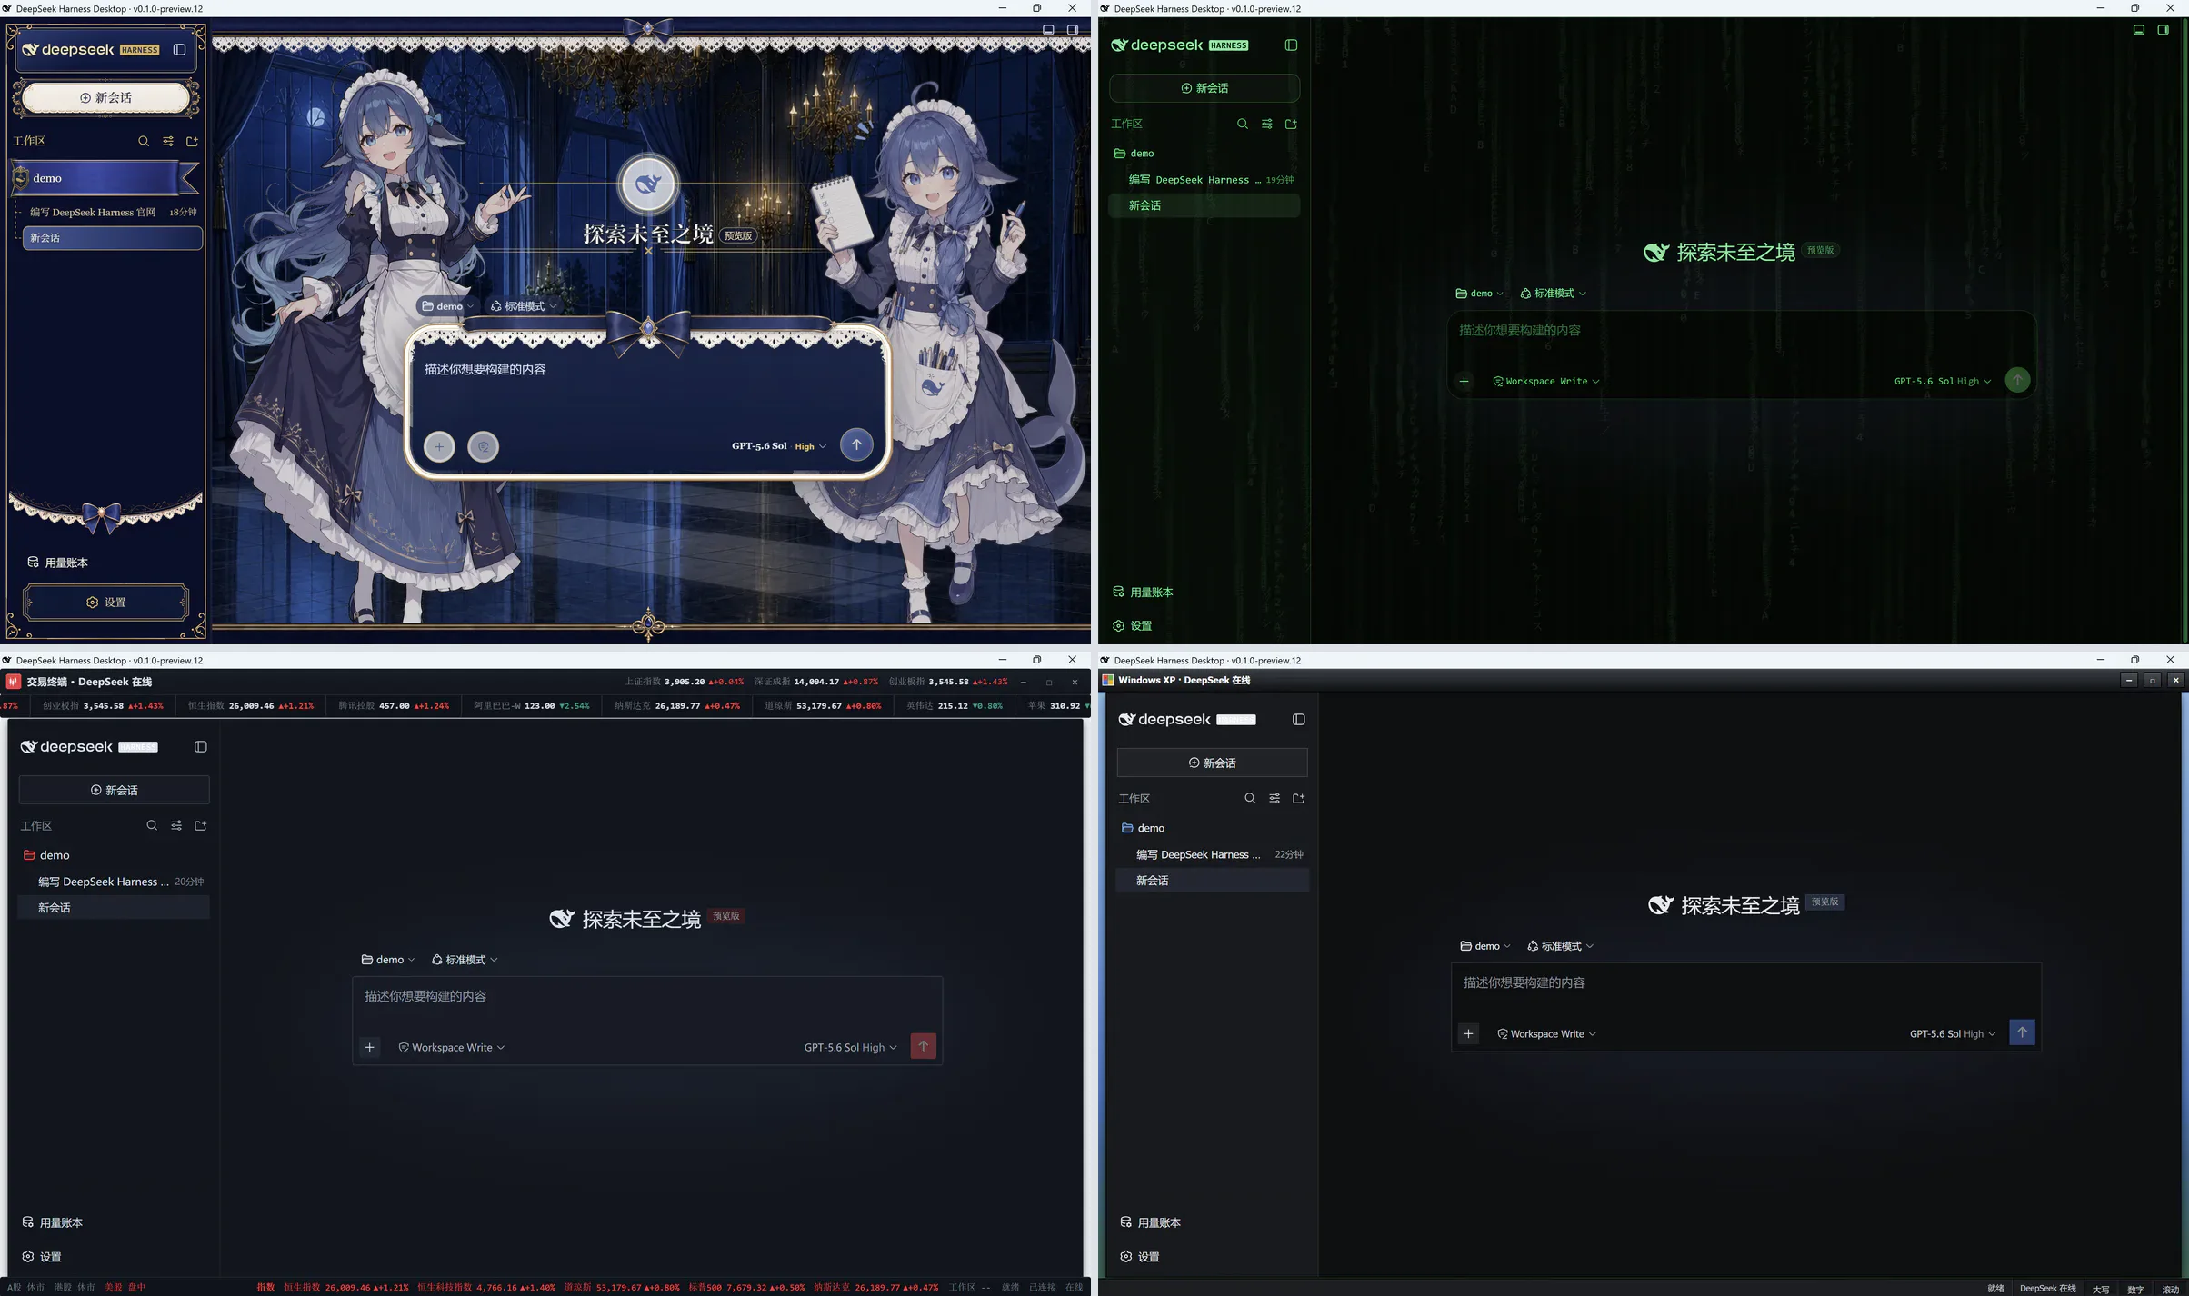Open 设置 in the Windows XP window sidebar
Viewport: 2189px width, 1296px height.
click(x=1140, y=1256)
